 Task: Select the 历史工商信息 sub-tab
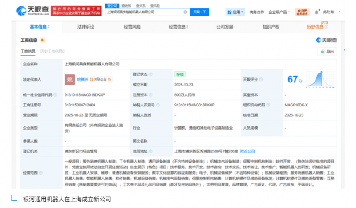[x=52, y=51]
